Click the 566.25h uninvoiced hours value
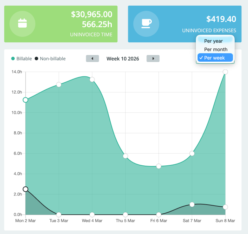Viewport: 248px width, 234px height. coord(97,25)
